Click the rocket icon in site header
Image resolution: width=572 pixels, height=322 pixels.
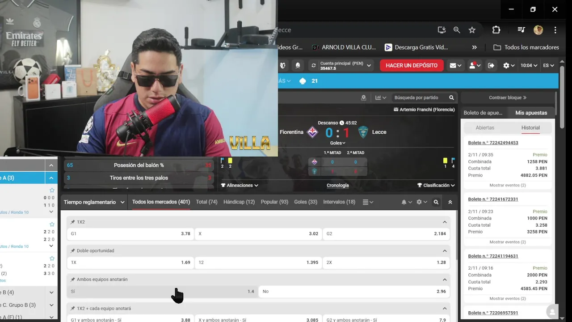tap(298, 65)
